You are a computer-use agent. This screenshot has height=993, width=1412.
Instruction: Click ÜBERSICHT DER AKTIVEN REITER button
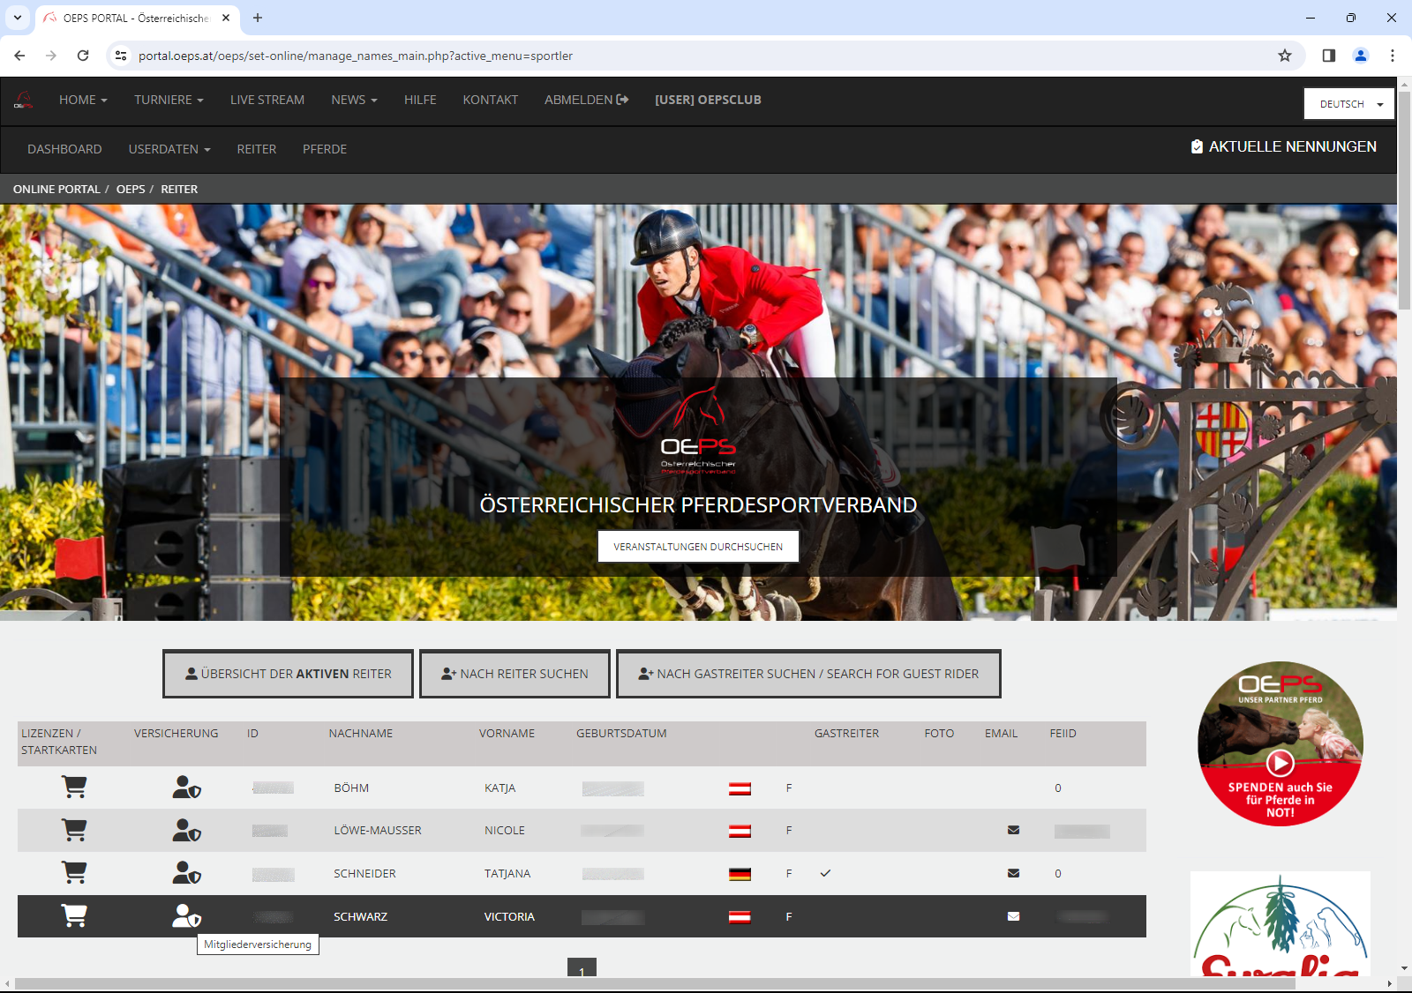coord(288,674)
